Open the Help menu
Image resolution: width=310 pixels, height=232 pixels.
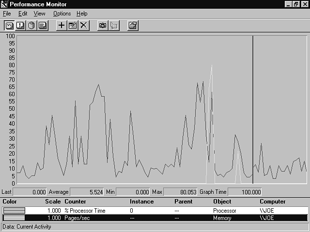pyautogui.click(x=82, y=14)
